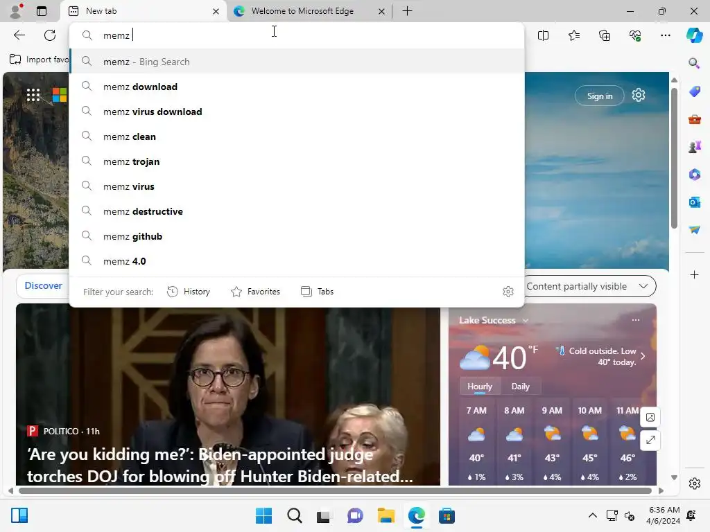Open page settings gear near Sign in
This screenshot has width=710, height=532.
[x=639, y=95]
